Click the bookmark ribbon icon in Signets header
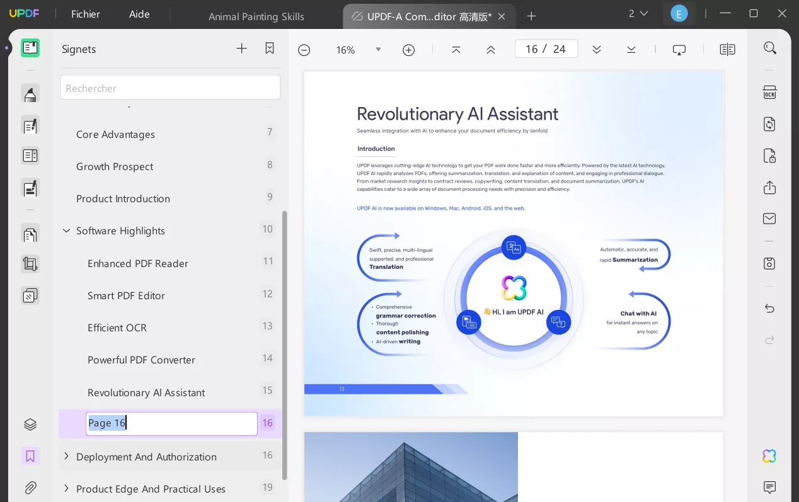This screenshot has width=799, height=502. coord(270,48)
